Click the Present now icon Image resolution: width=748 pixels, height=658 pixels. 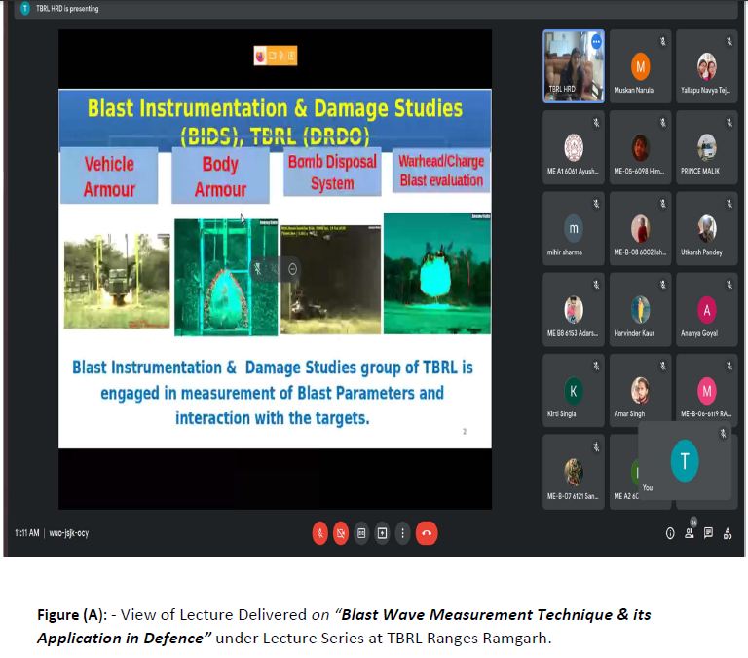pos(382,533)
